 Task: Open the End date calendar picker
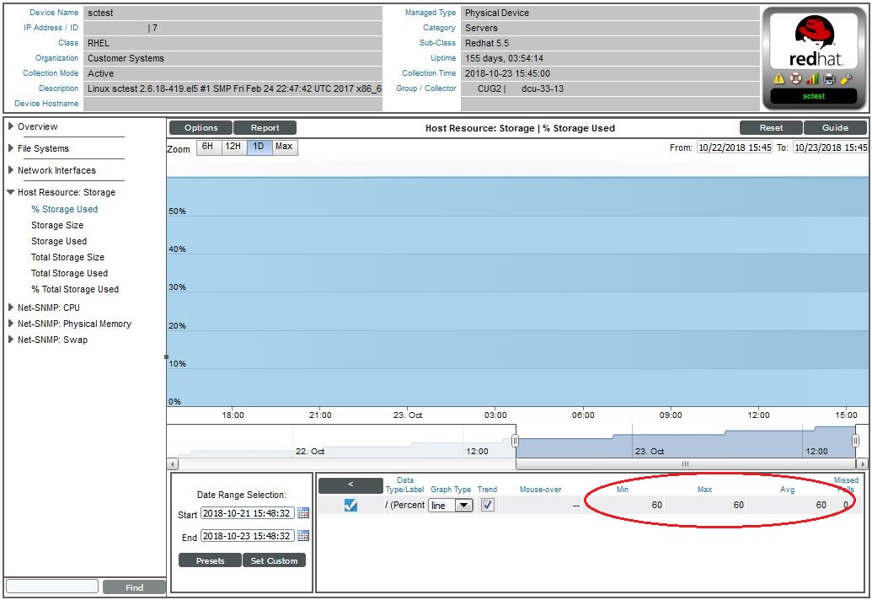(303, 536)
